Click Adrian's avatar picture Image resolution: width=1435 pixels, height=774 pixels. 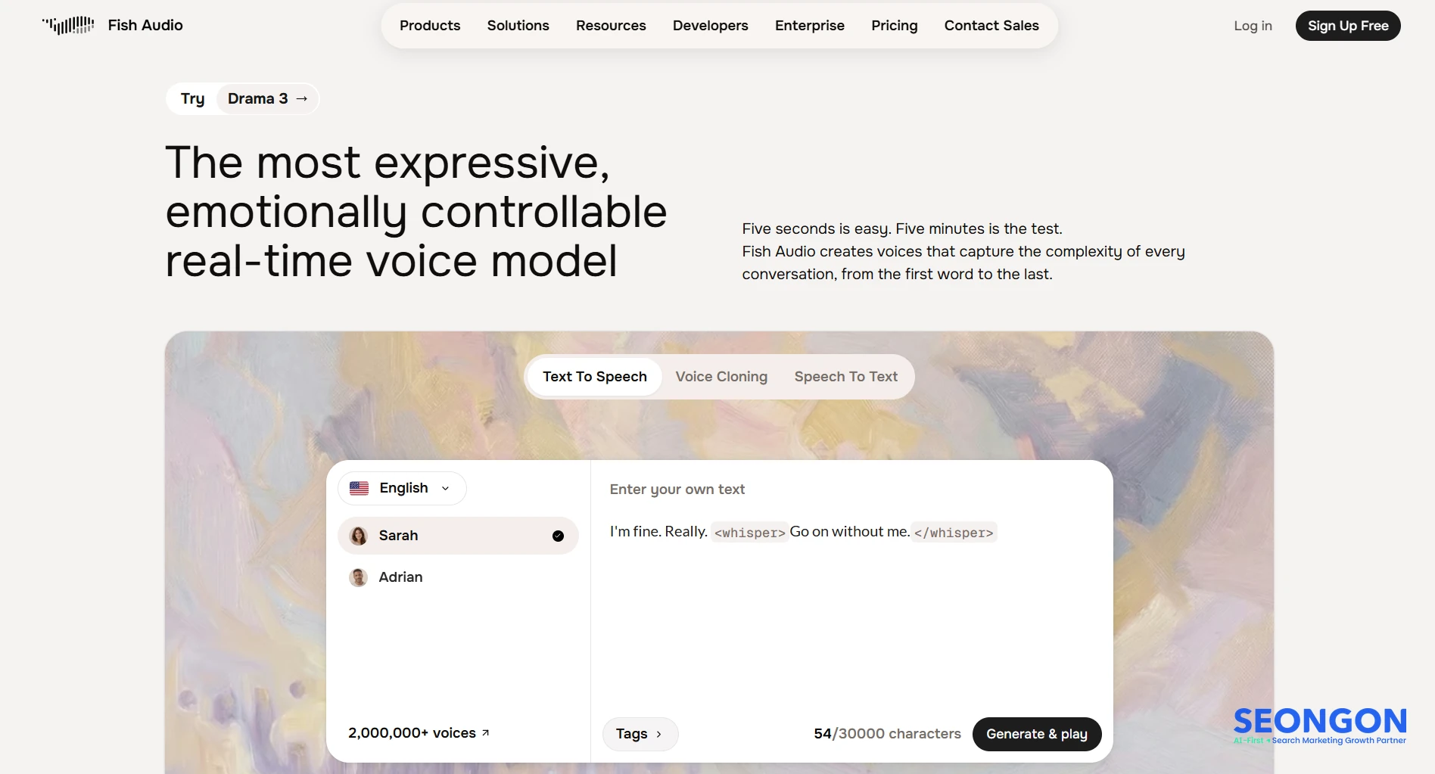(x=359, y=577)
